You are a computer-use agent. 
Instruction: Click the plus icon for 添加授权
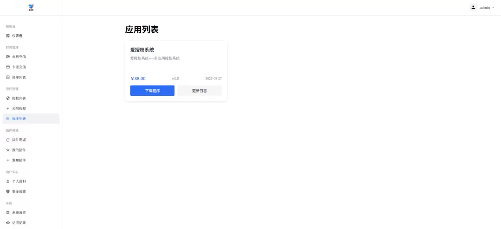(8, 108)
